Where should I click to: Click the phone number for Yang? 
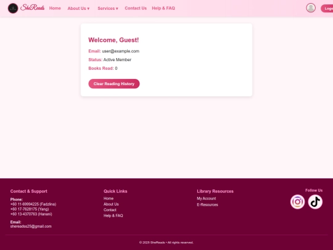point(30,209)
